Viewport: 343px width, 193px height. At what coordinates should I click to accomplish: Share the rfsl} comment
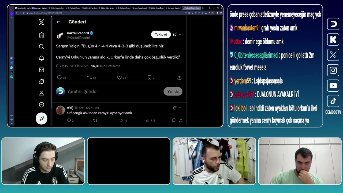181,121
